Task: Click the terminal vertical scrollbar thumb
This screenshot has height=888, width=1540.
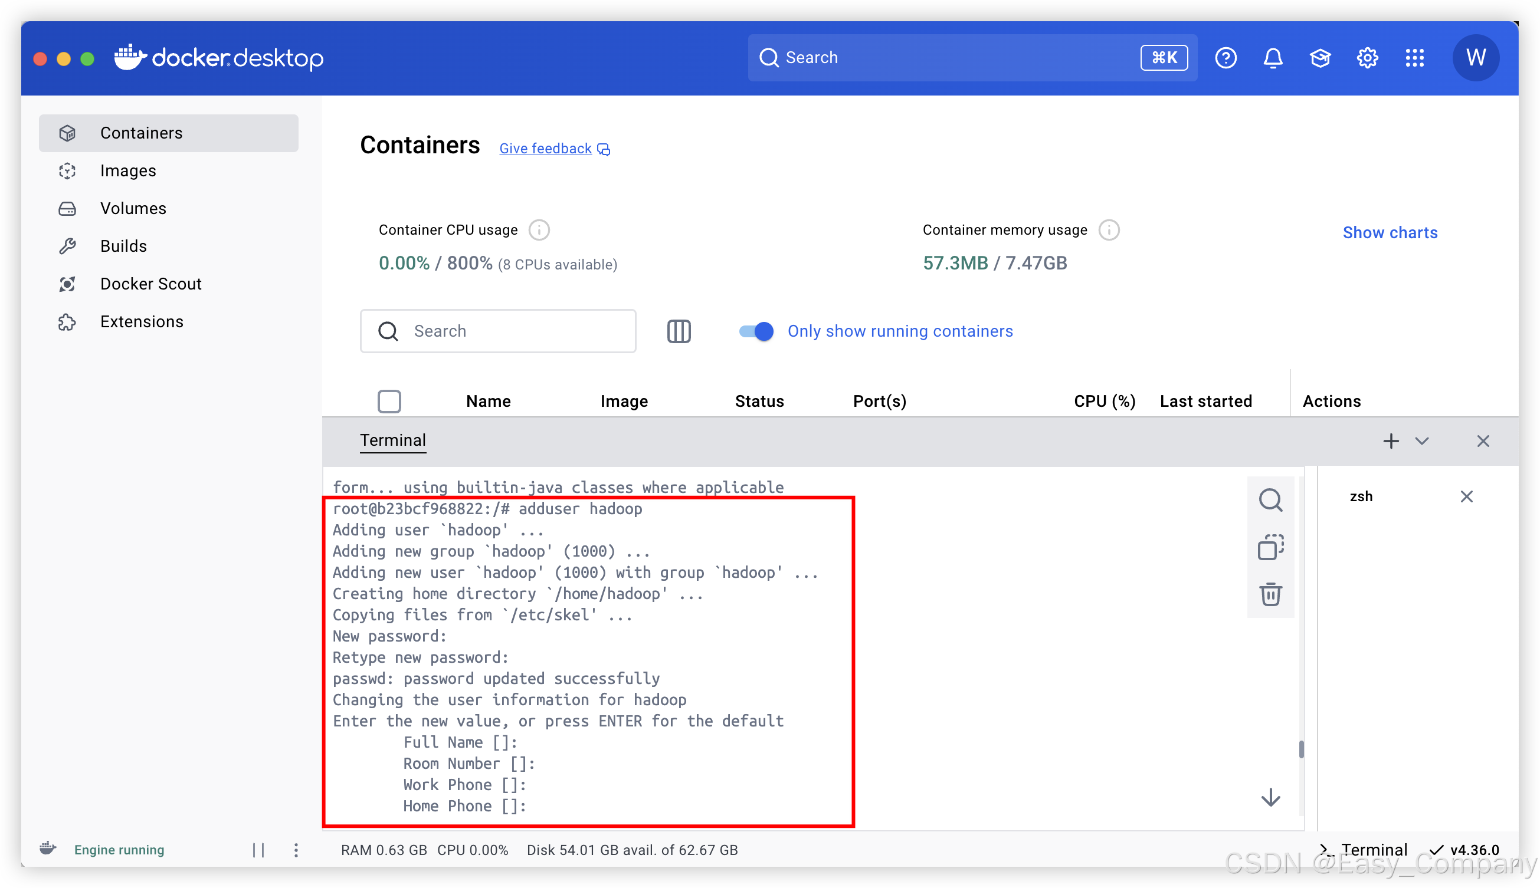Action: pyautogui.click(x=1301, y=749)
